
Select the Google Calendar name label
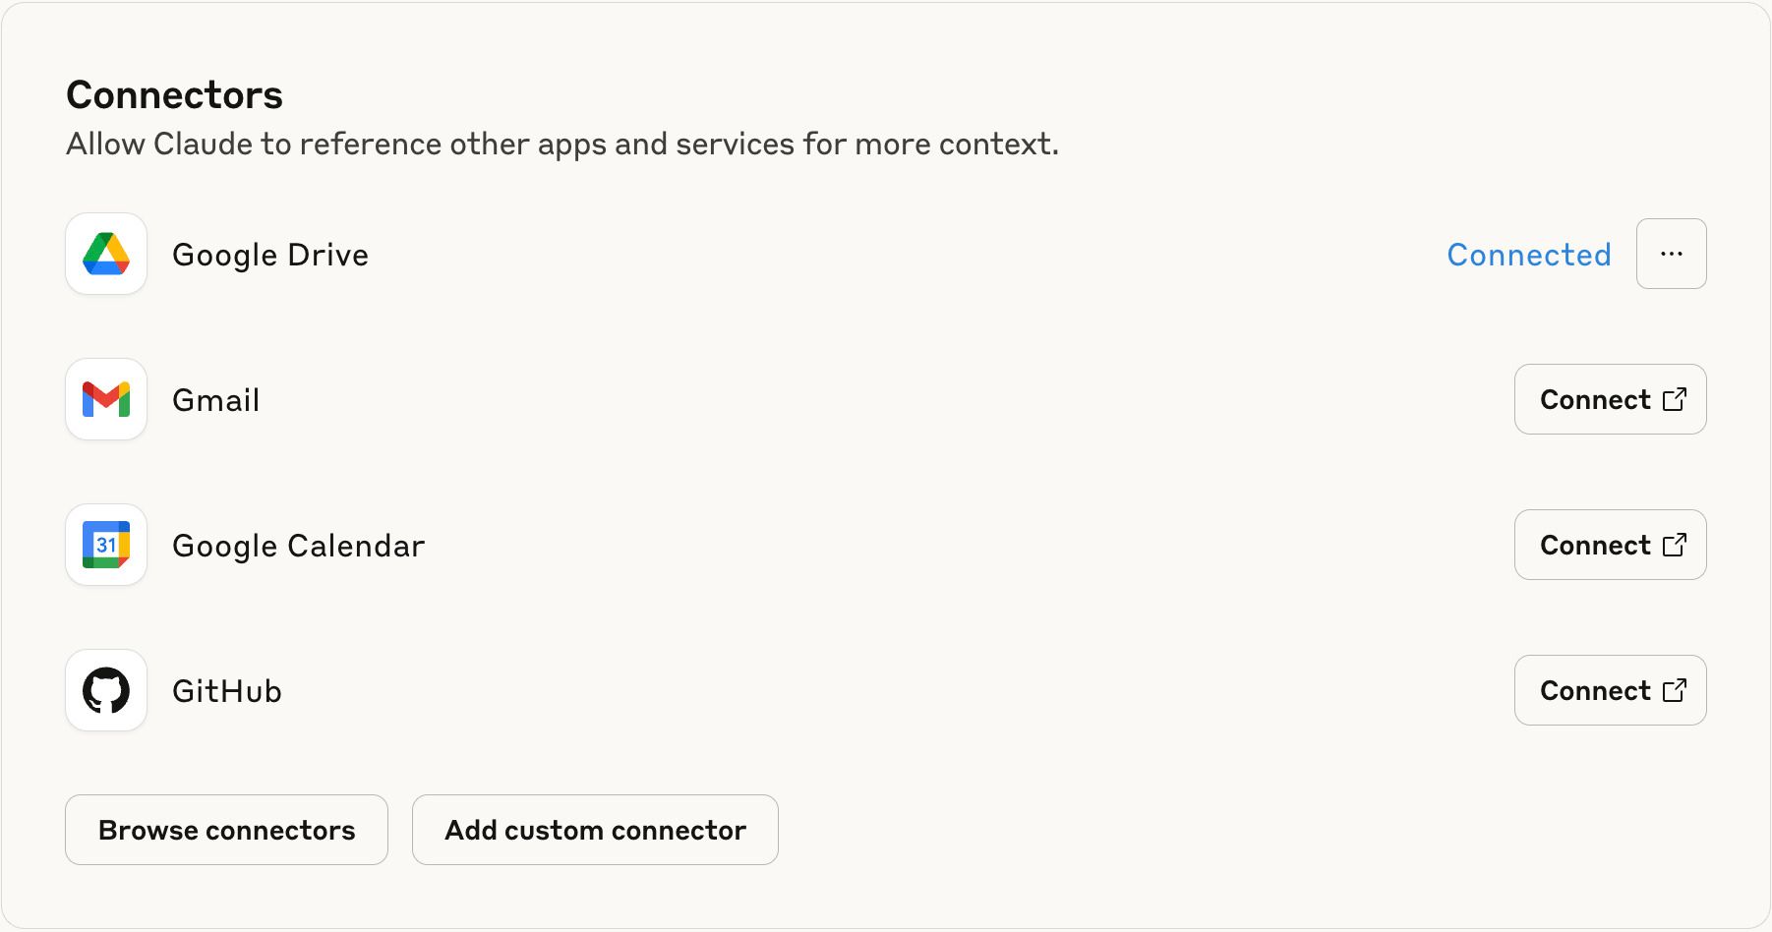[x=298, y=546]
